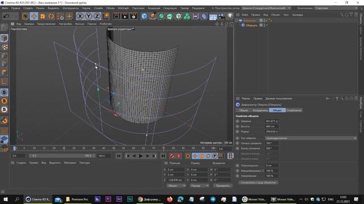Click the Coordinate System icon in toolbar
The image size is (364, 204).
coord(106,16)
